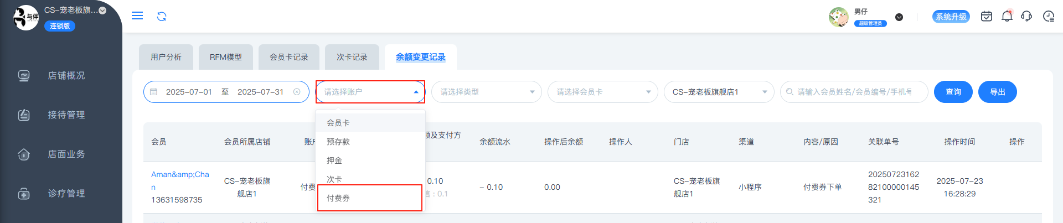This screenshot has width=1063, height=223.
Task: Open the calendar icon in header
Action: (x=986, y=17)
